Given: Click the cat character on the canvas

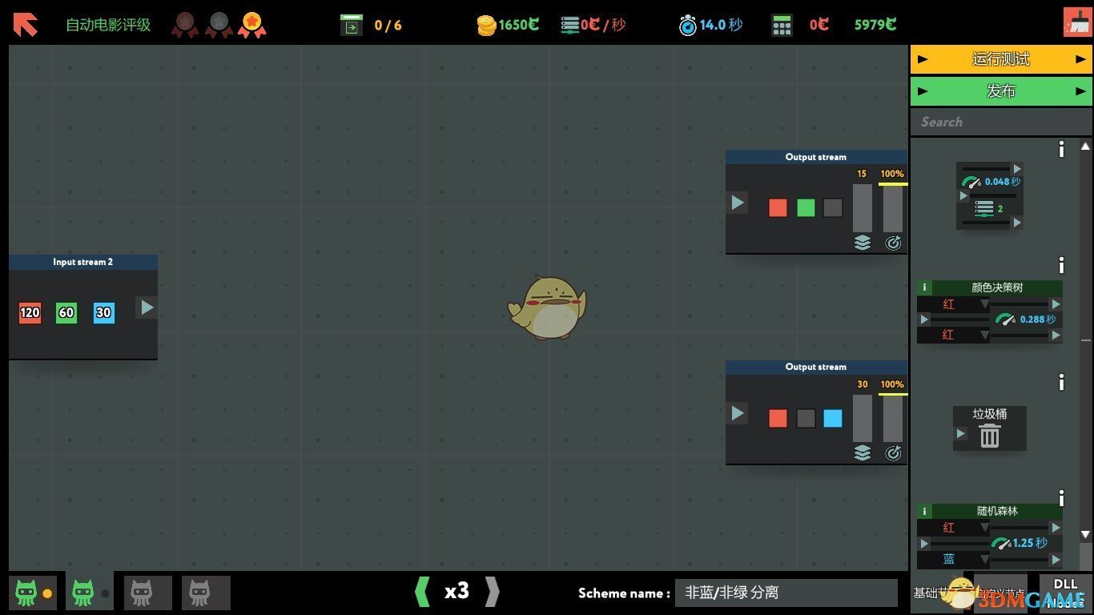Looking at the screenshot, I should (547, 307).
